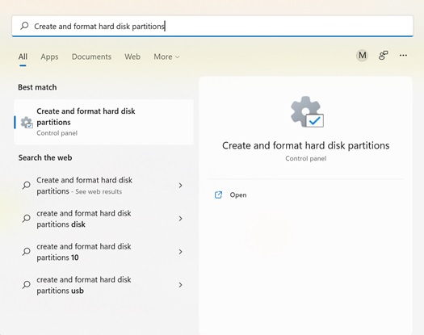Switch to the Documents tab
This screenshot has width=424, height=335.
[x=91, y=57]
